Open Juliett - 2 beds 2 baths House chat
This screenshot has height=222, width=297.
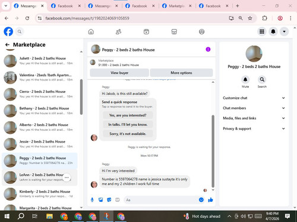[40, 61]
